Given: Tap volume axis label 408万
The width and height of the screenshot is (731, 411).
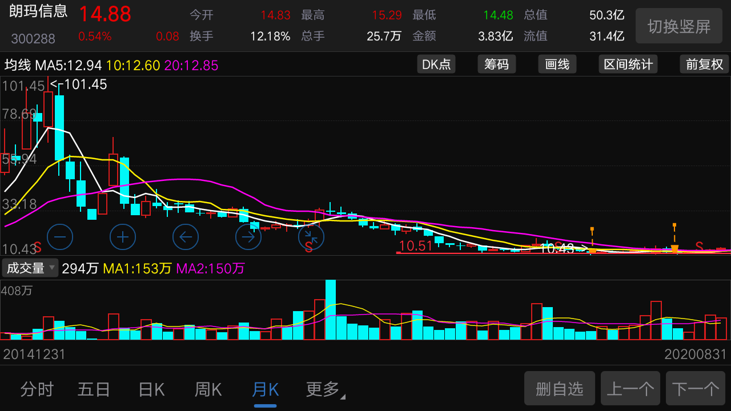Looking at the screenshot, I should point(17,291).
